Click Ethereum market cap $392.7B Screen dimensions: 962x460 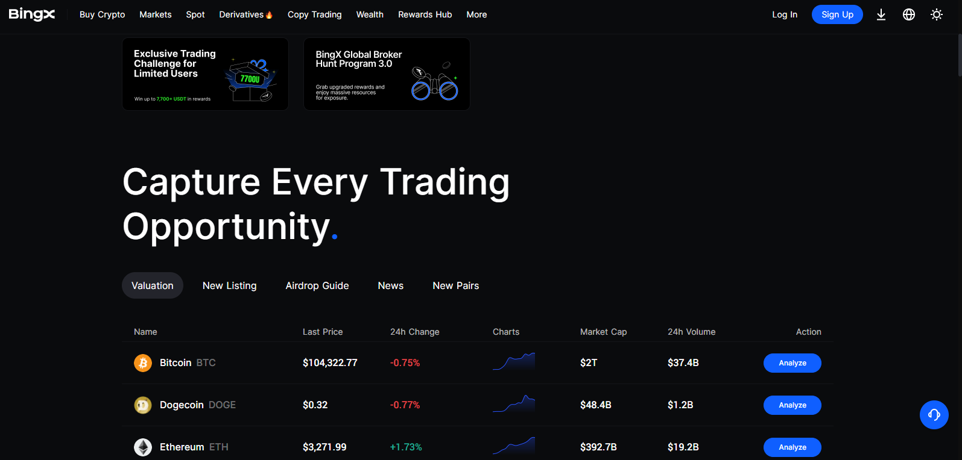[x=598, y=447]
